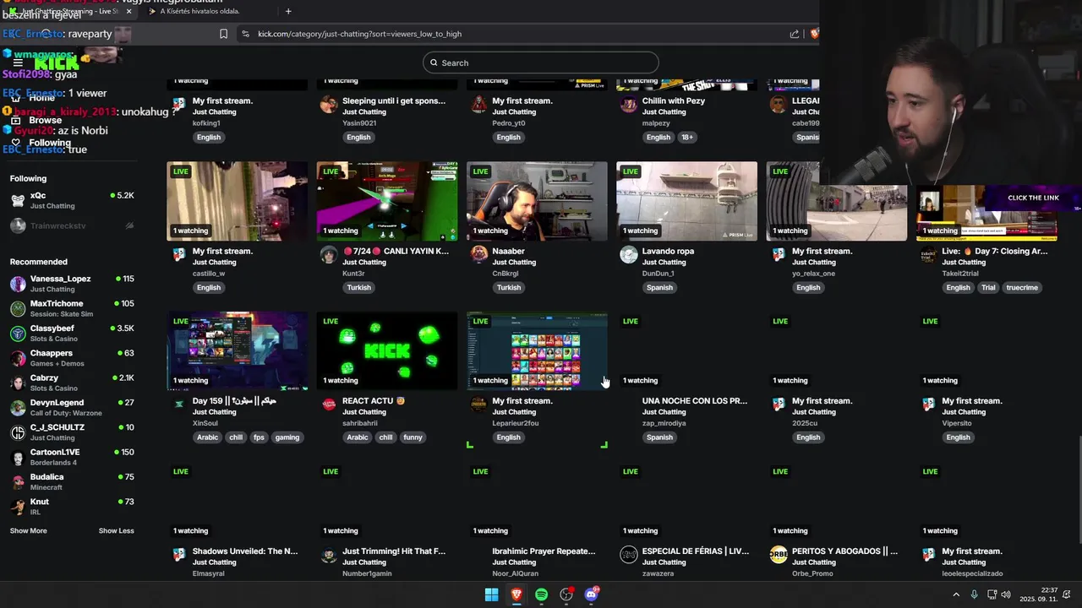This screenshot has height=608, width=1082.
Task: Open Lavando ropa stream thumbnail
Action: point(686,201)
